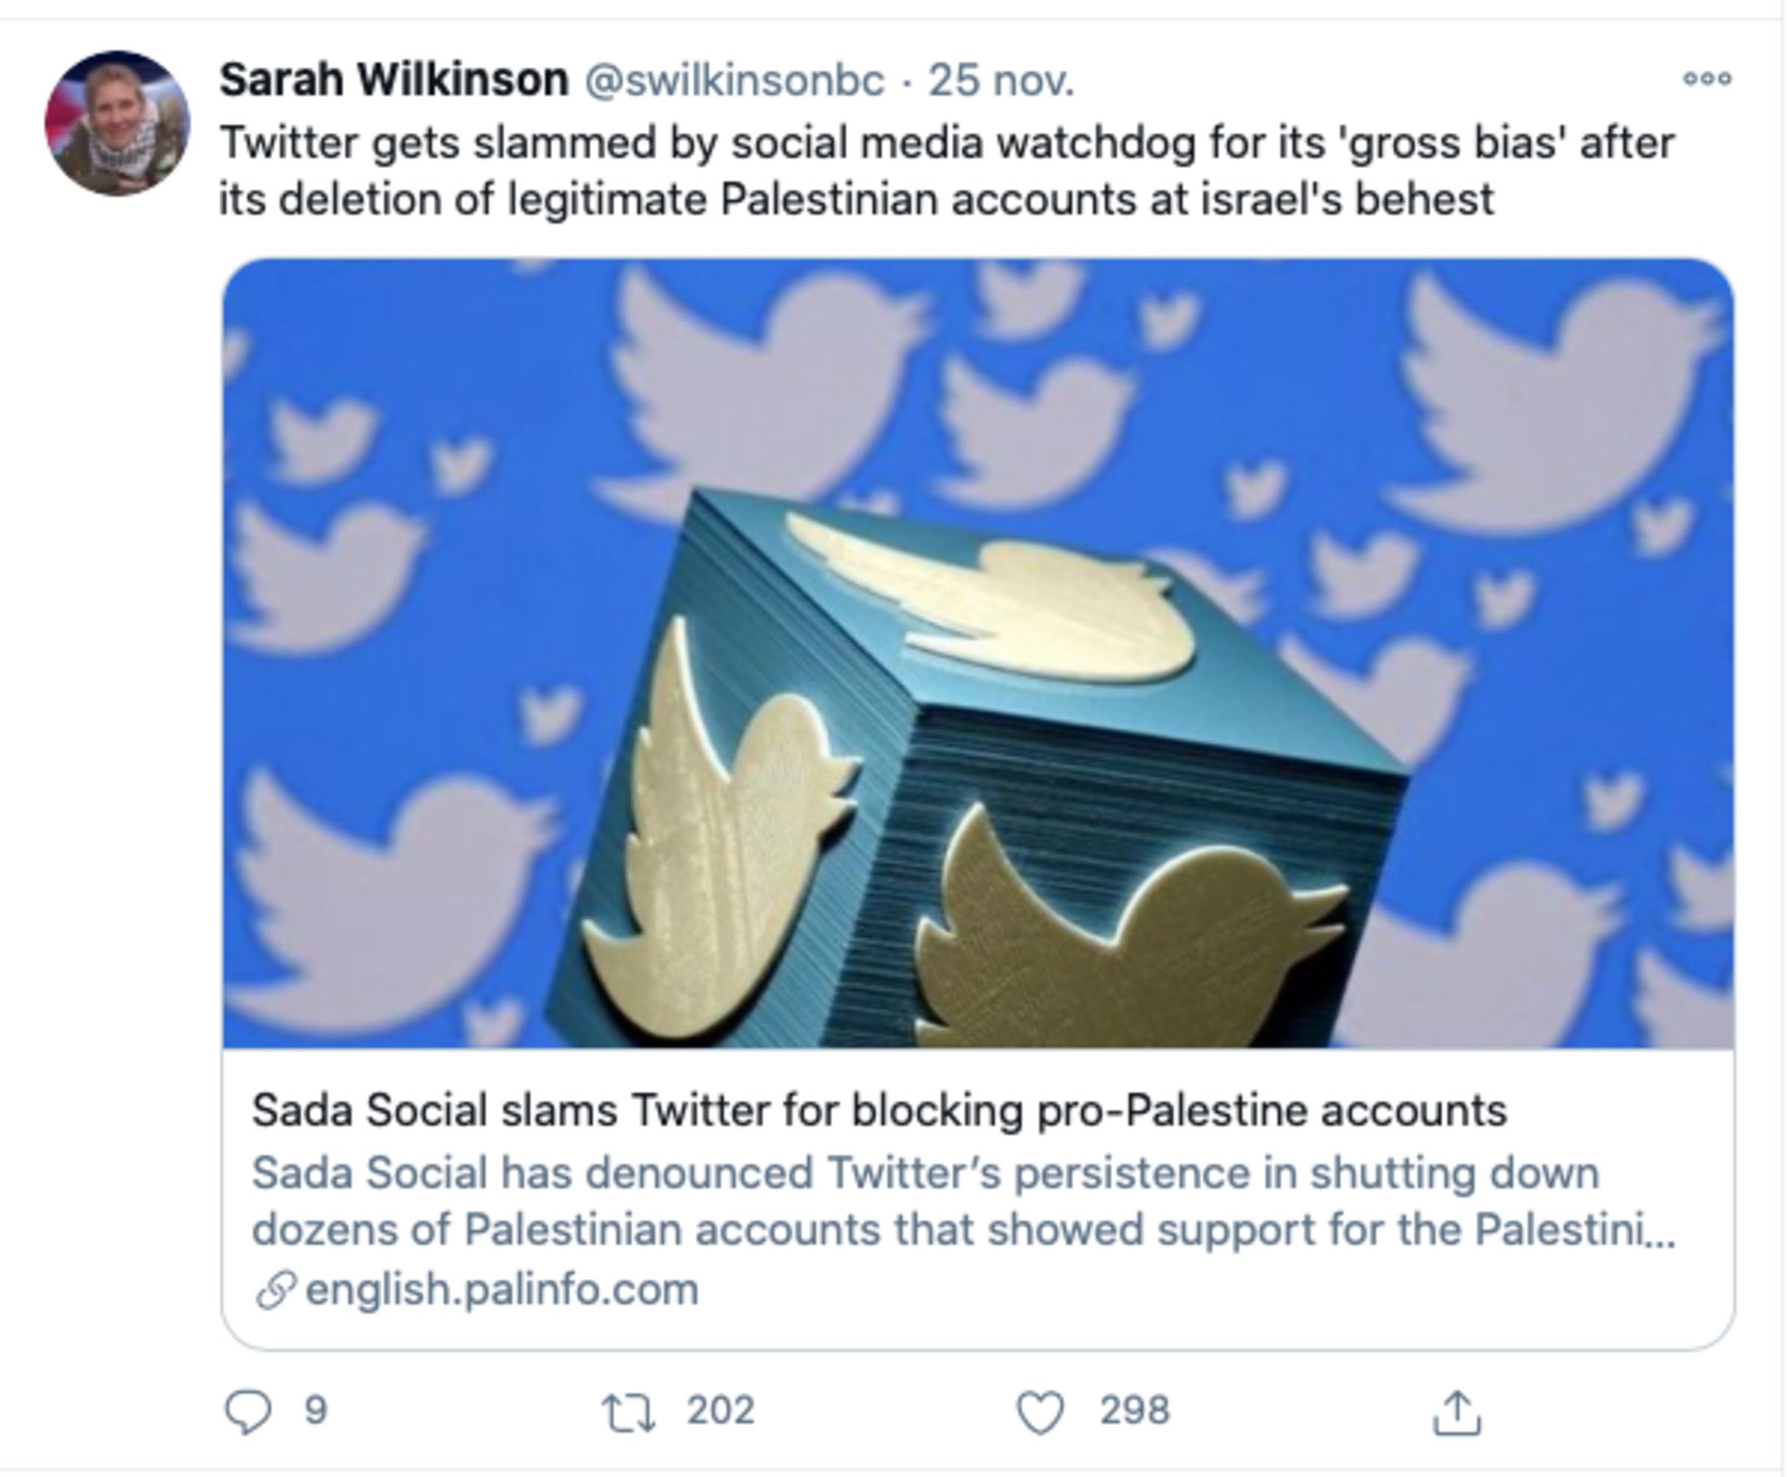Open the 25 nov. tweet timestamp
The image size is (1790, 1477).
click(1001, 81)
